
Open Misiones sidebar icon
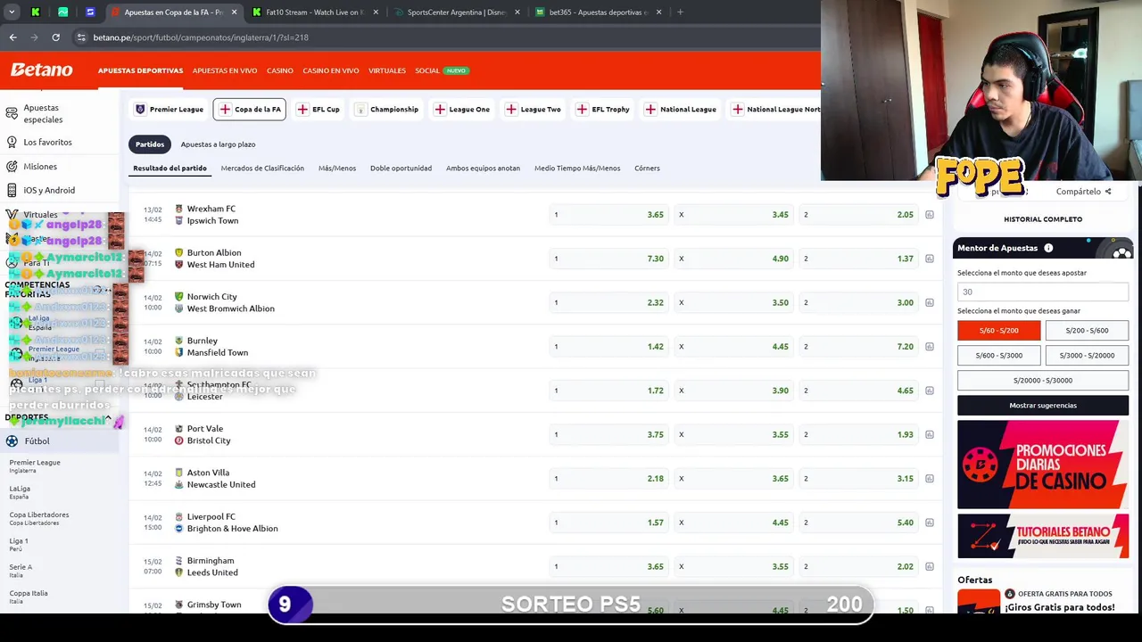tap(12, 166)
